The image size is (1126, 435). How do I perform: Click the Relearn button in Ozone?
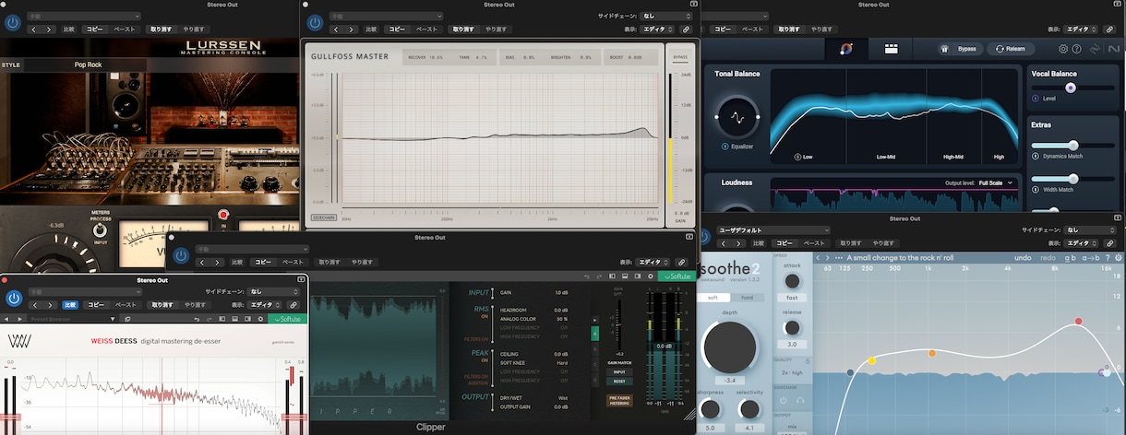pyautogui.click(x=1011, y=49)
